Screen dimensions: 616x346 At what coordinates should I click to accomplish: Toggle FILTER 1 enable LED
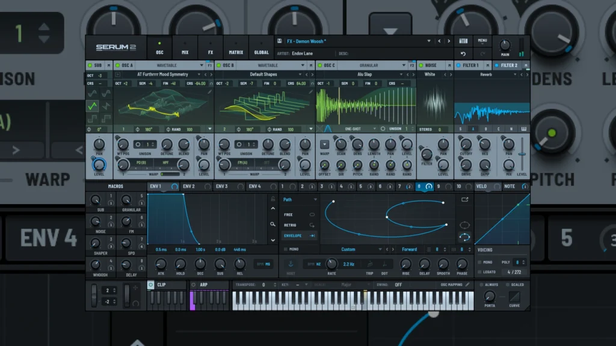coord(458,65)
